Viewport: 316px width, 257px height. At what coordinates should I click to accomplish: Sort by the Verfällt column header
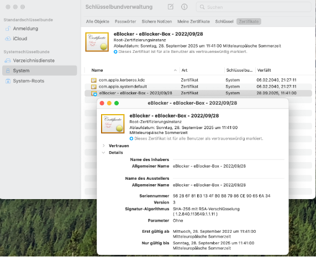(284, 70)
